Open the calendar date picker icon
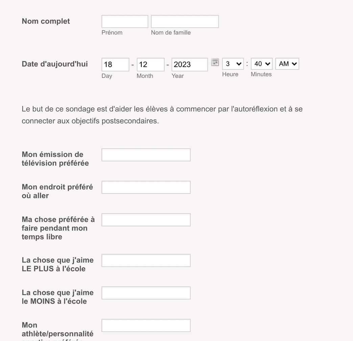The height and width of the screenshot is (341, 353). pos(215,62)
